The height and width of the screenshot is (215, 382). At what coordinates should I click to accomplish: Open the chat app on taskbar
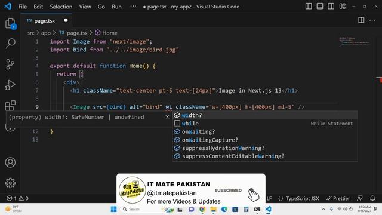click(191, 209)
